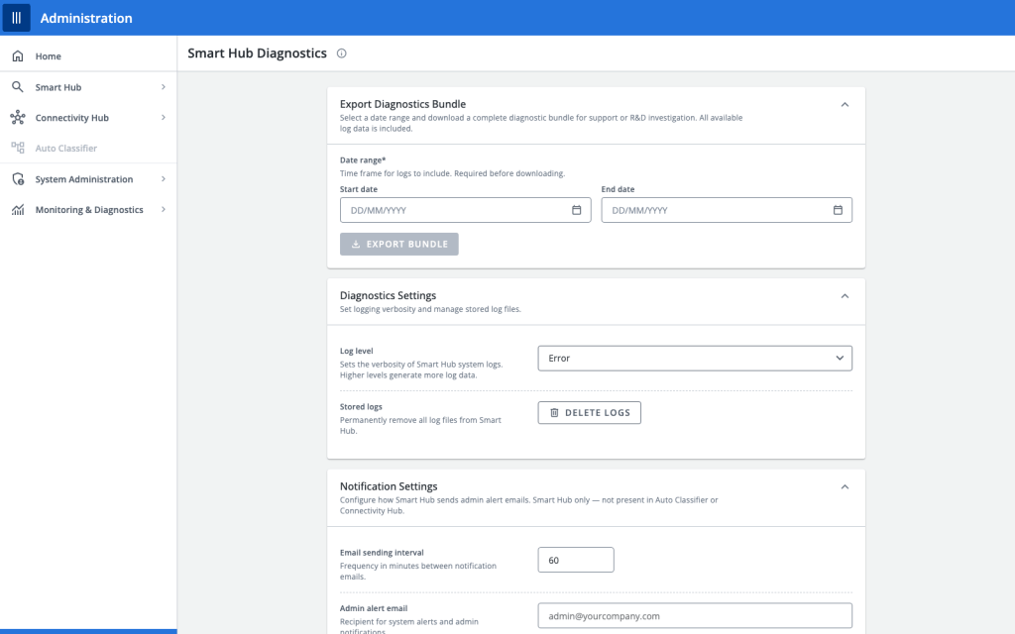This screenshot has width=1015, height=634.
Task: Expand the Monitoring & Diagnostics sidebar chevron
Action: [164, 210]
